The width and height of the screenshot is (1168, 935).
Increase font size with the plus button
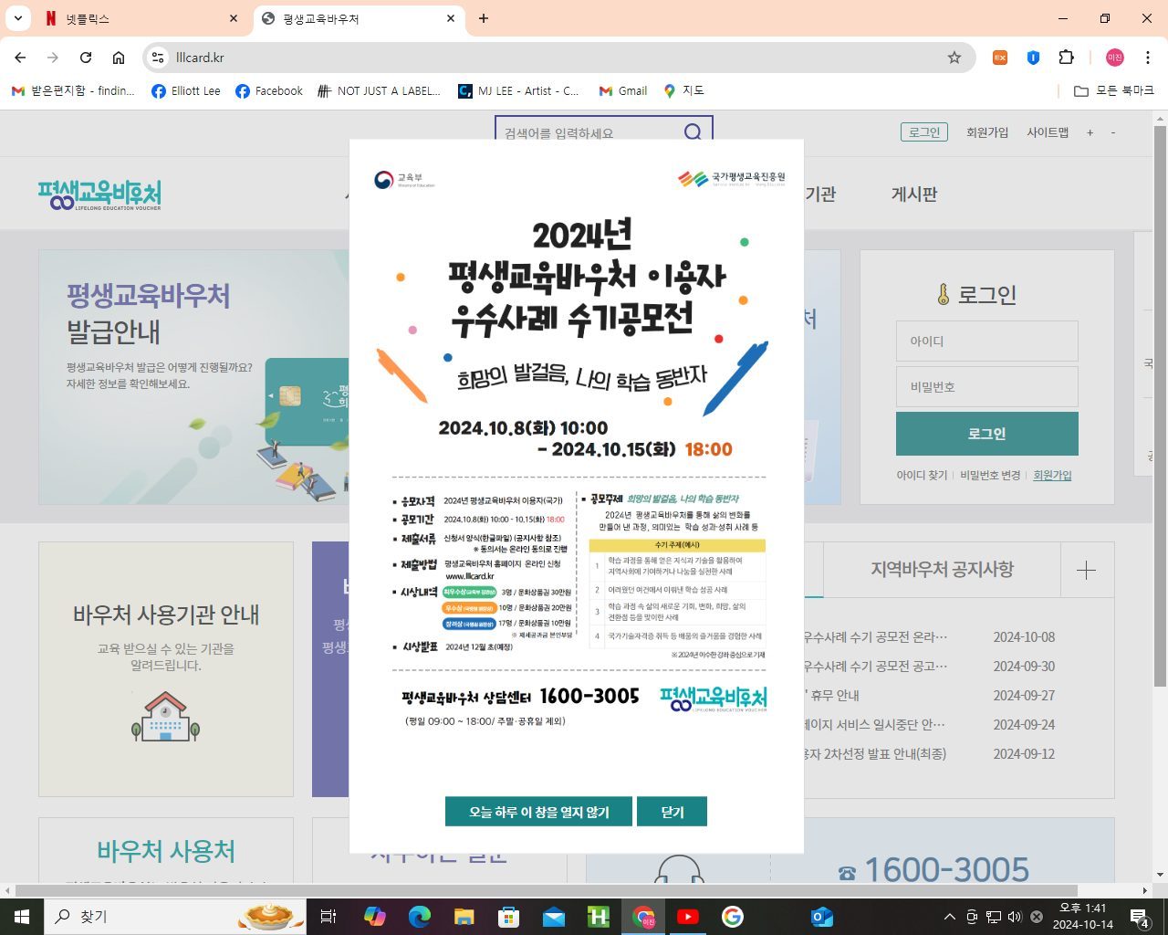[1090, 132]
